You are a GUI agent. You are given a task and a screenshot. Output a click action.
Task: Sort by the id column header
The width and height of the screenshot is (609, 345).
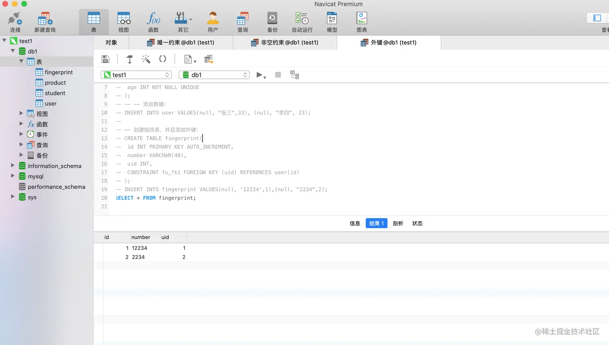click(x=116, y=237)
